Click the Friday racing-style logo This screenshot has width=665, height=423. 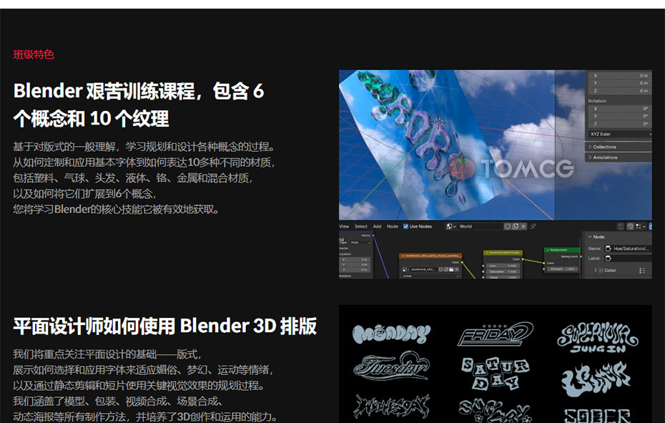click(496, 334)
